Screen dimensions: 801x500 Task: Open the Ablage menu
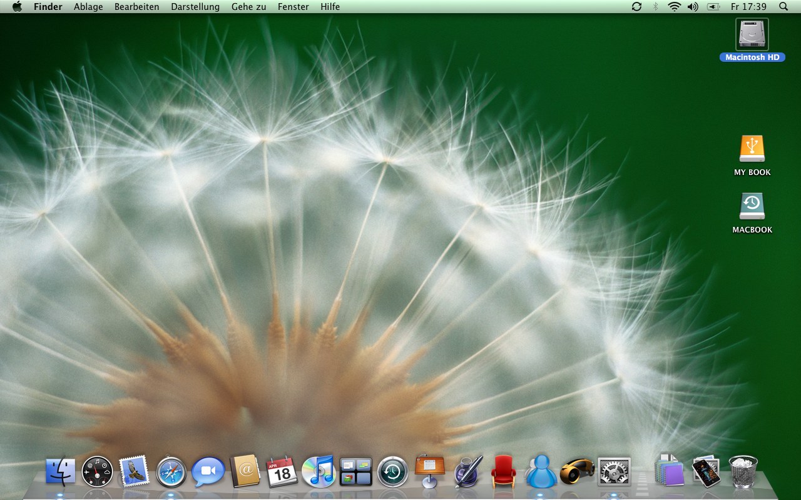point(88,7)
